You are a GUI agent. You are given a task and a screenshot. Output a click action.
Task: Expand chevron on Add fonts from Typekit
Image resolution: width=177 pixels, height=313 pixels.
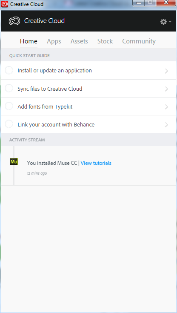click(166, 107)
